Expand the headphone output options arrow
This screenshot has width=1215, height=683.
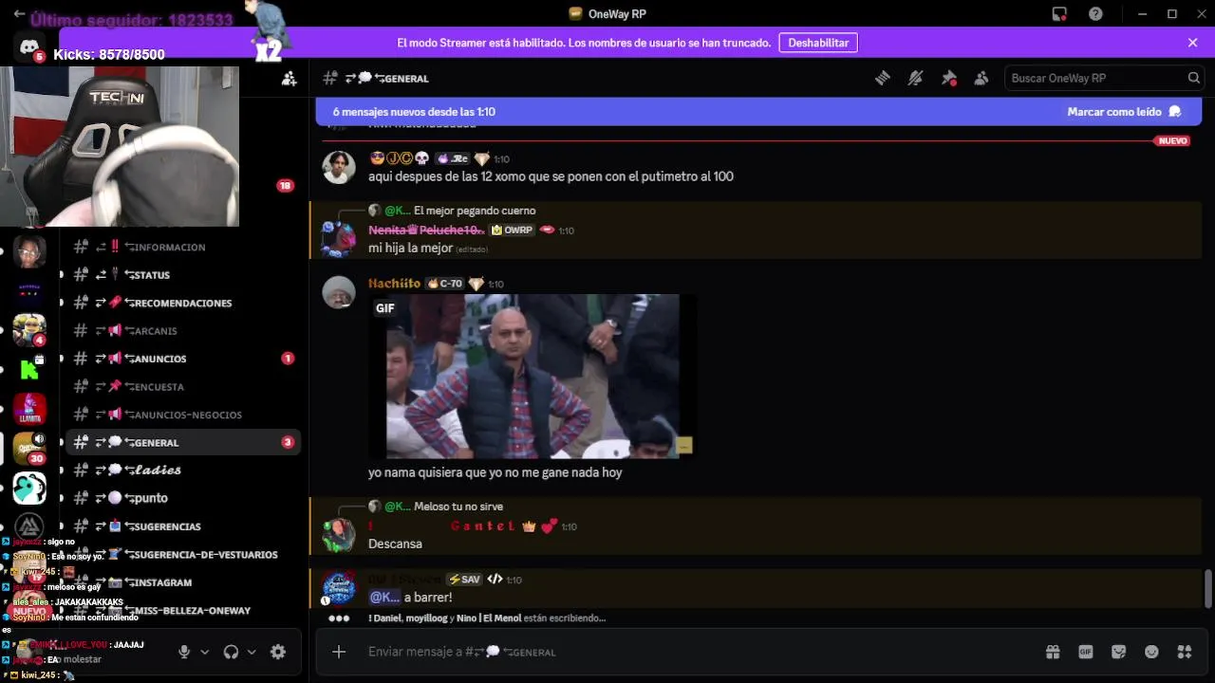click(x=252, y=652)
